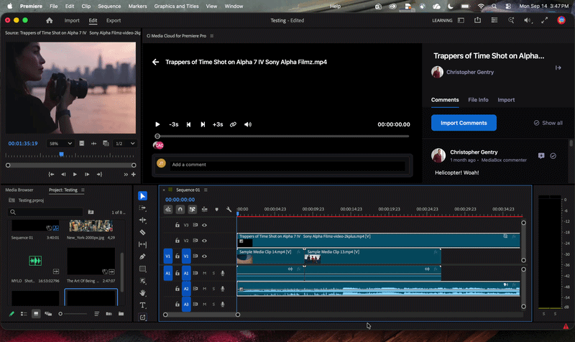Play the Source monitor clip
Image resolution: width=575 pixels, height=342 pixels.
[x=75, y=175]
